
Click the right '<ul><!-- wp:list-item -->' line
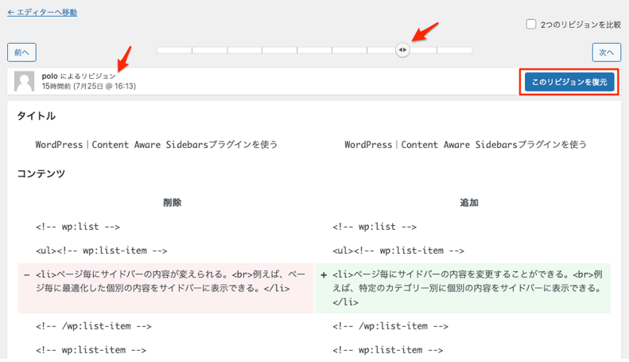[398, 251]
